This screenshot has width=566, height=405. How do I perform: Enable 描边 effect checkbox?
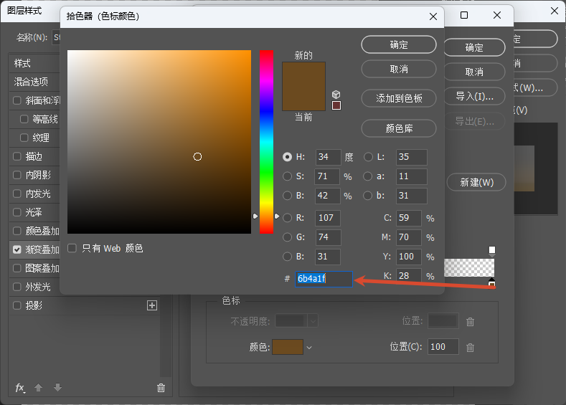coord(17,156)
